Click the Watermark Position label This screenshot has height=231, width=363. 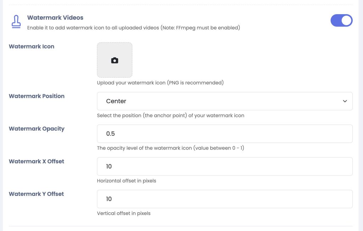[37, 96]
